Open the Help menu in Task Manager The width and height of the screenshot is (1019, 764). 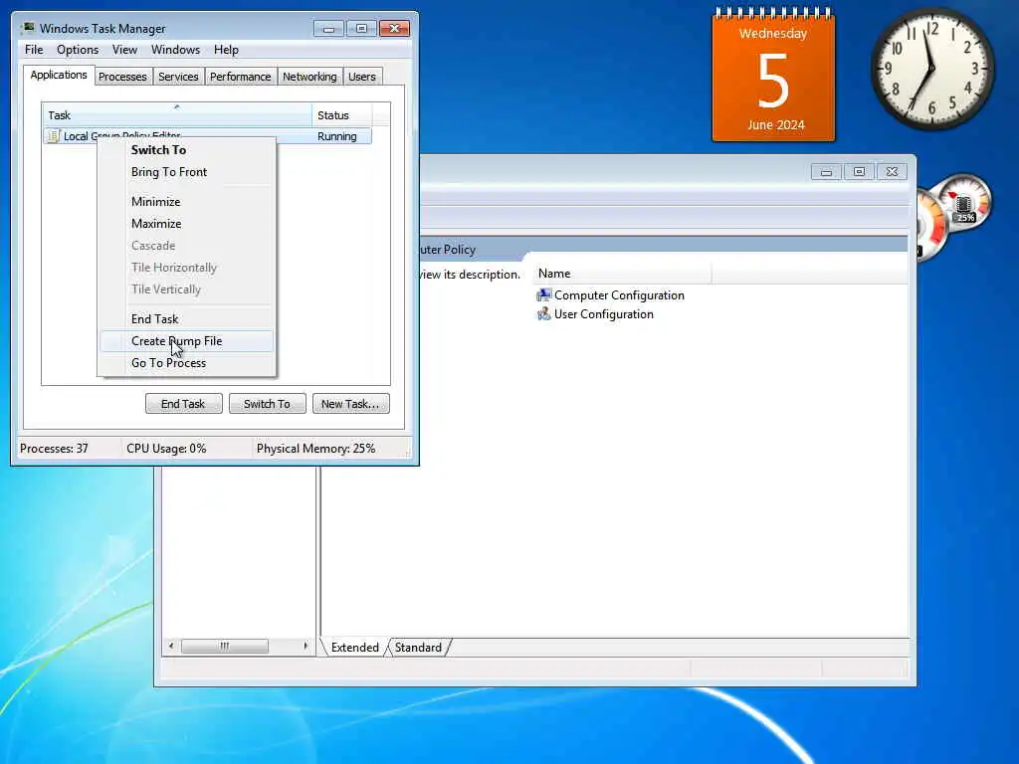click(226, 50)
